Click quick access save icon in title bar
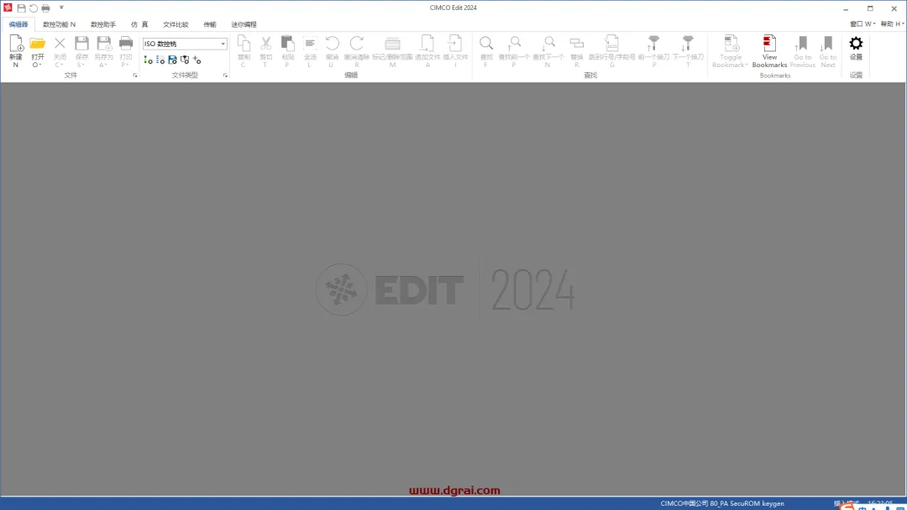Image resolution: width=907 pixels, height=510 pixels. 21,8
